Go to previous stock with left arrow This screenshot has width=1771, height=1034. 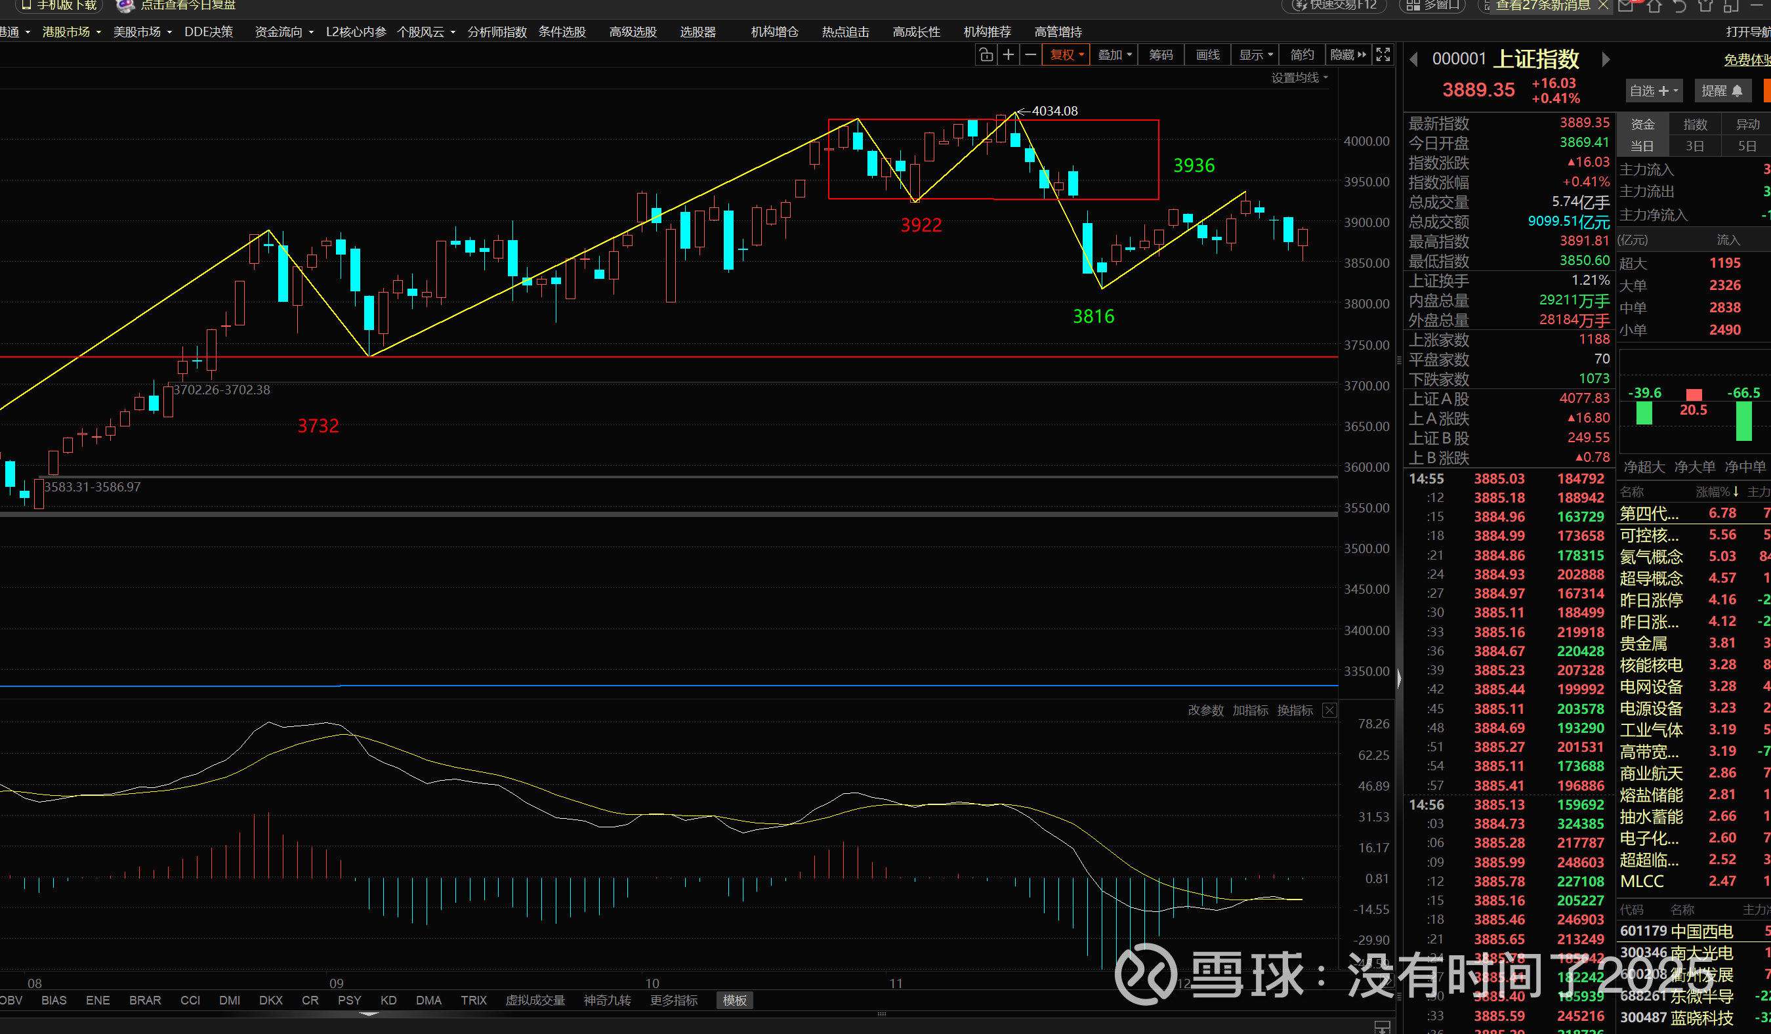1414,60
